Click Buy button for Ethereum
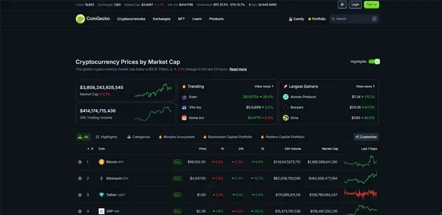This screenshot has height=215, width=442. click(x=177, y=179)
